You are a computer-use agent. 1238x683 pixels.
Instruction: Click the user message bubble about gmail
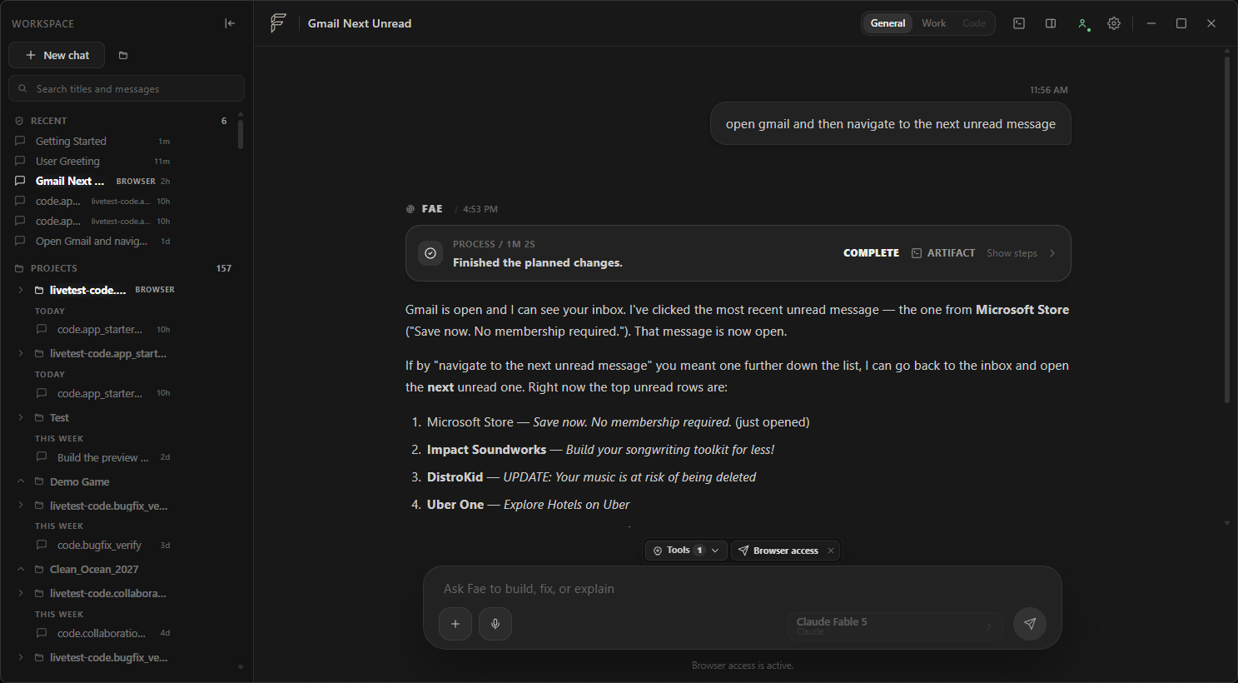coord(891,124)
